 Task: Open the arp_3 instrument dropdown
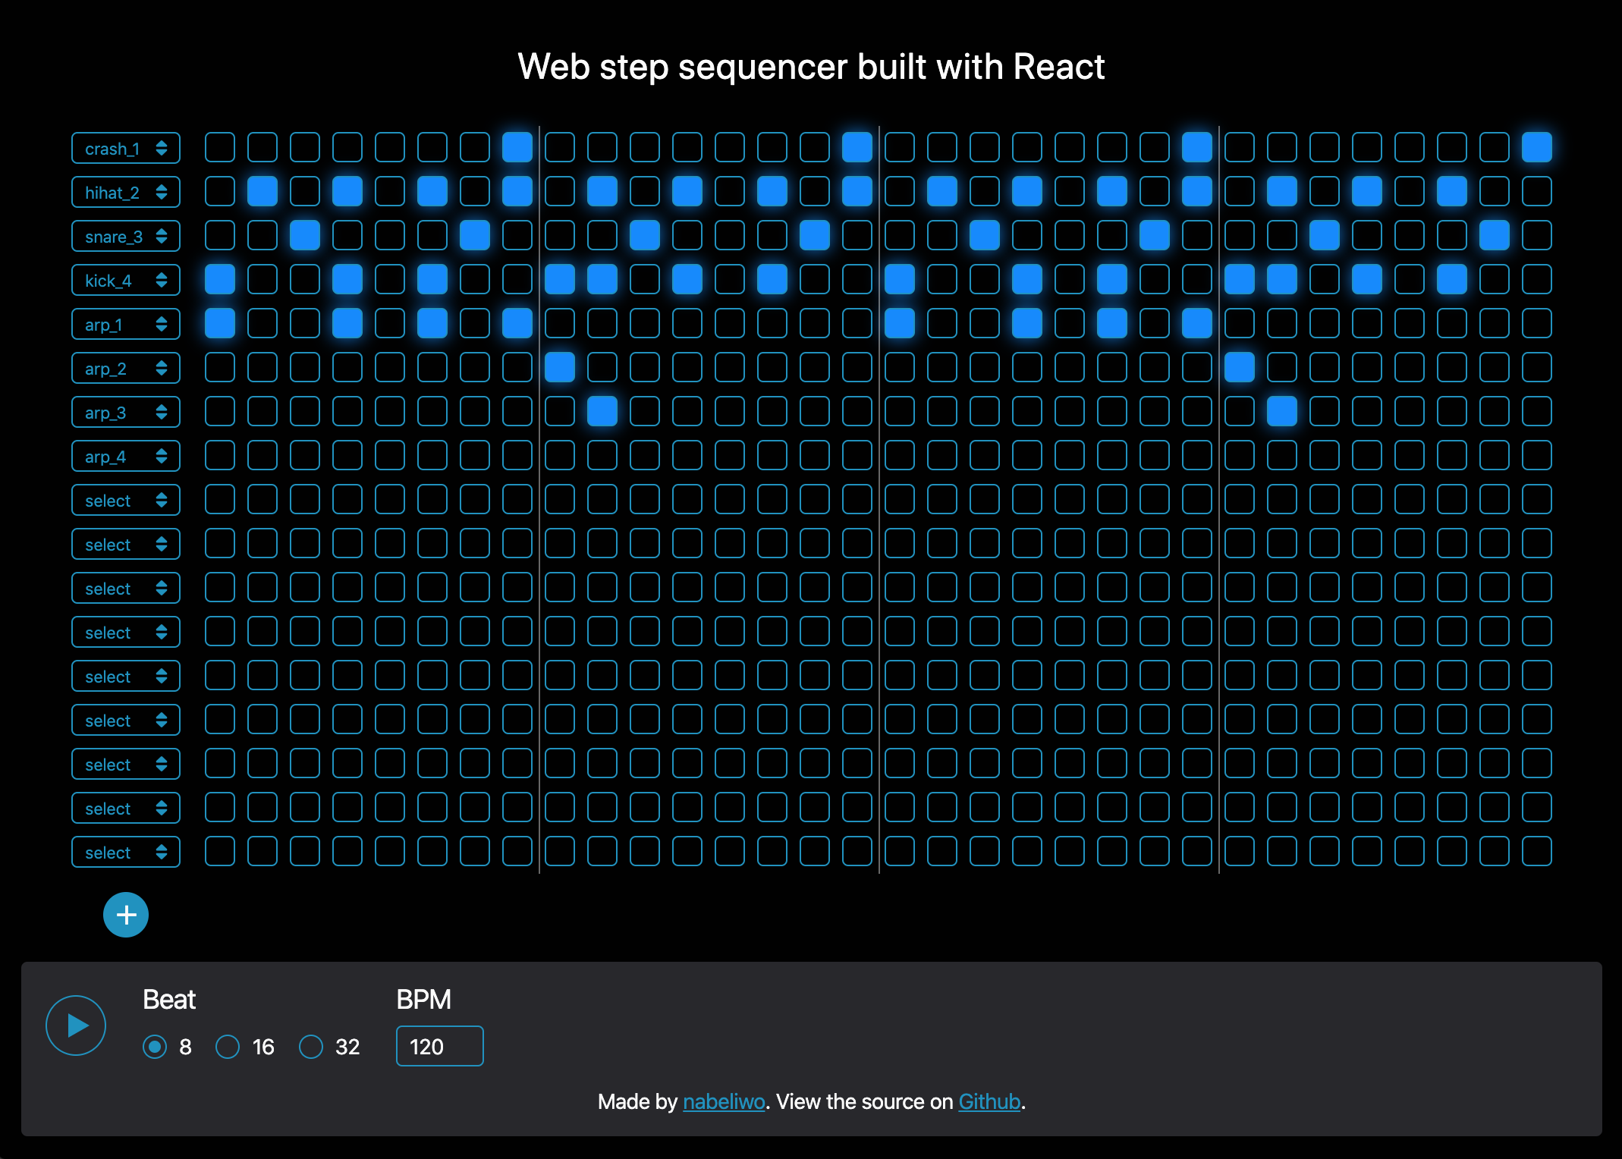(126, 412)
